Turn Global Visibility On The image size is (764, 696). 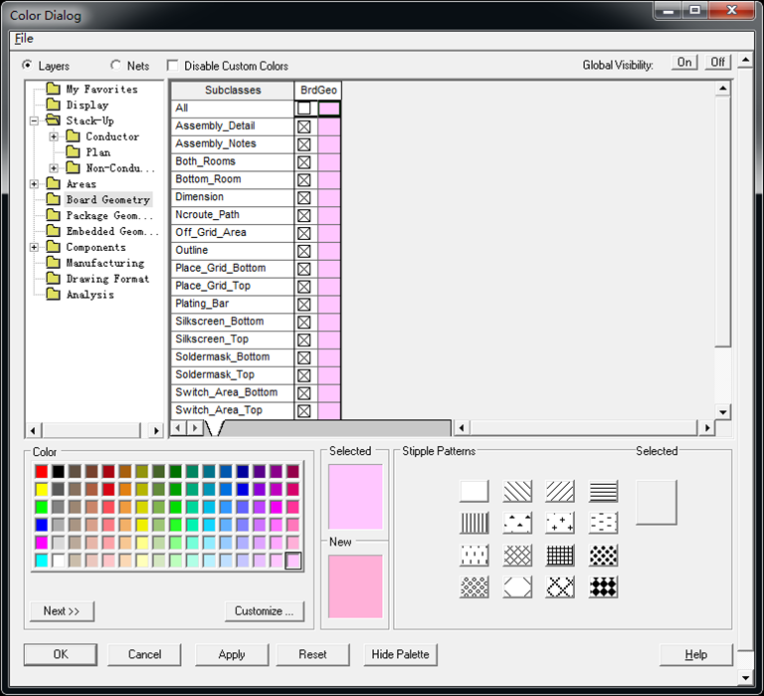684,63
